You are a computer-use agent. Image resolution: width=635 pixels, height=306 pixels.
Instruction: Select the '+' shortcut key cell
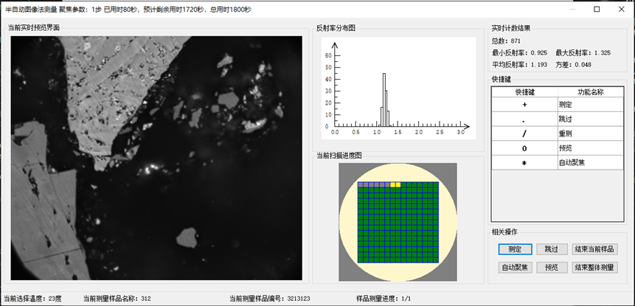coord(524,105)
